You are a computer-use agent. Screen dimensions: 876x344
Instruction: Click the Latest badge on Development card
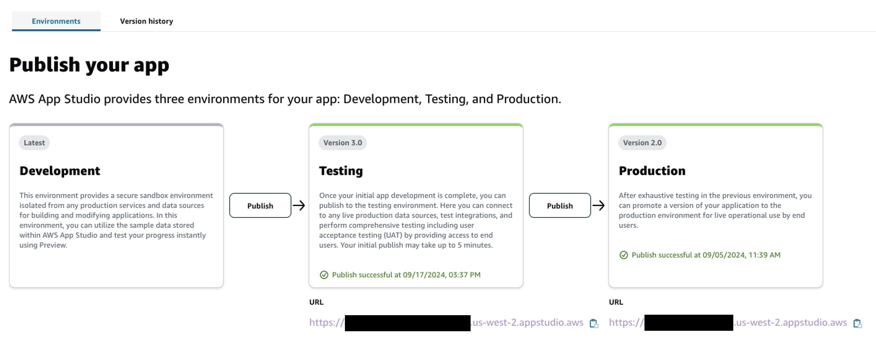pyautogui.click(x=34, y=143)
